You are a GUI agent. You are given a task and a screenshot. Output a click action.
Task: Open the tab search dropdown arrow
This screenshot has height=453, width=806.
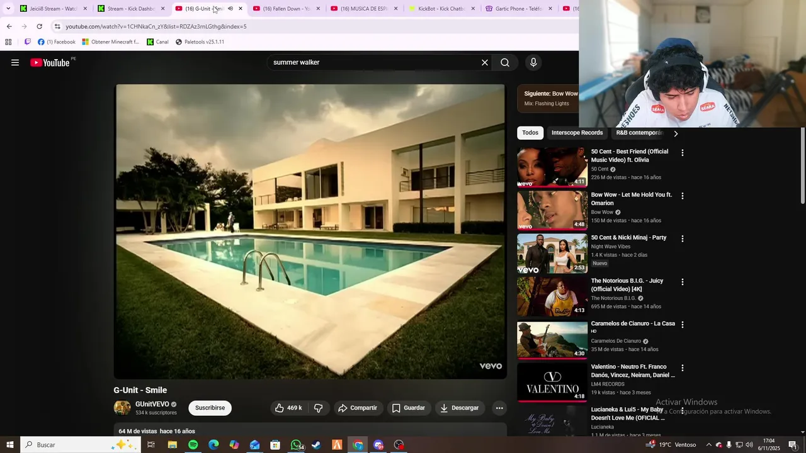click(8, 9)
